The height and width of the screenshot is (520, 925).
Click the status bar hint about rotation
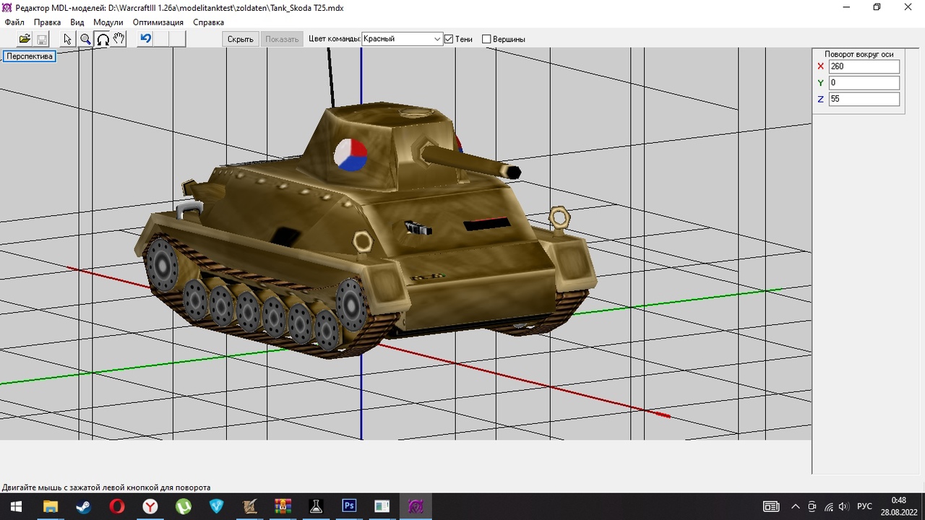pos(106,487)
